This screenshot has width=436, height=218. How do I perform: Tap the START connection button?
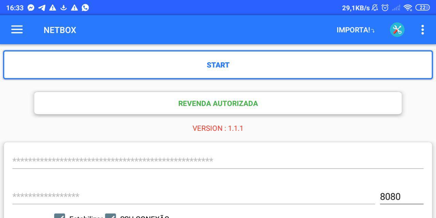218,65
